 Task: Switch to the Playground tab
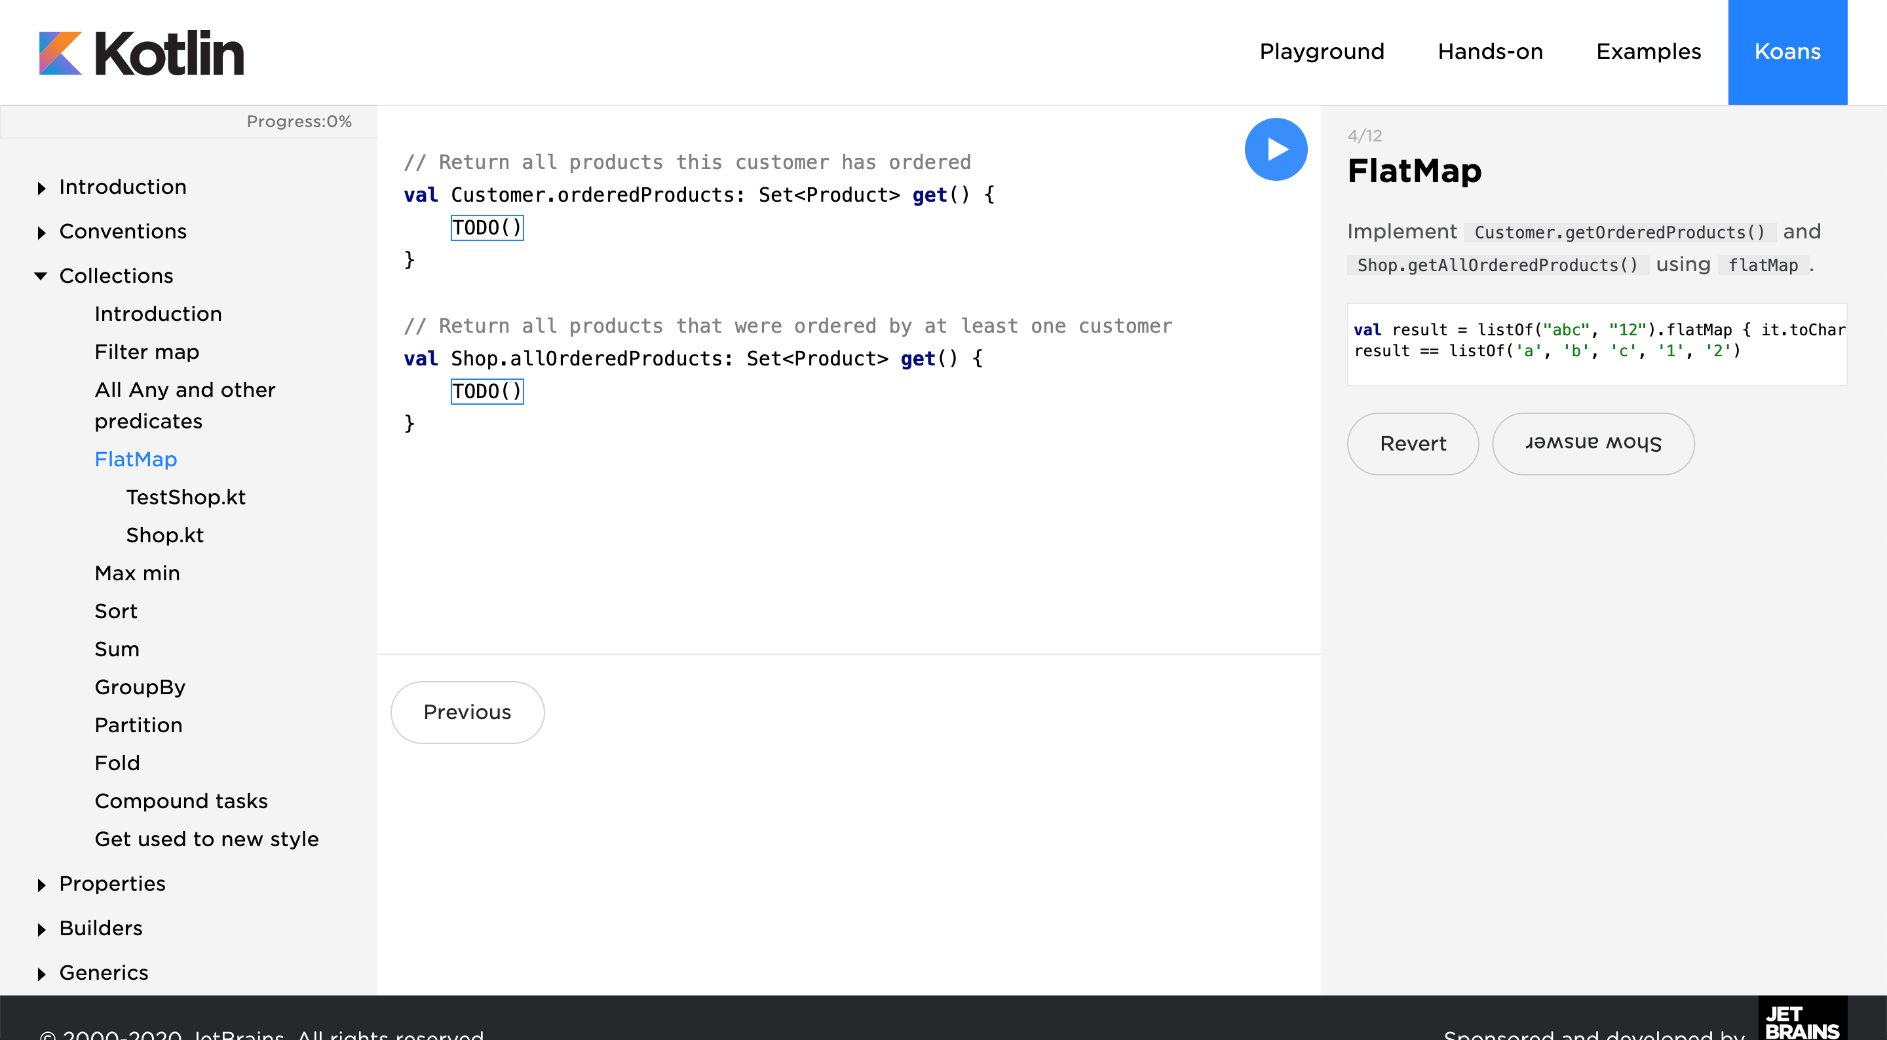pyautogui.click(x=1321, y=51)
